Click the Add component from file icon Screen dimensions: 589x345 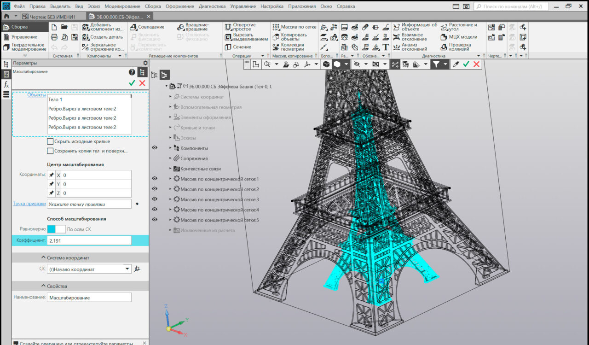[x=86, y=27]
